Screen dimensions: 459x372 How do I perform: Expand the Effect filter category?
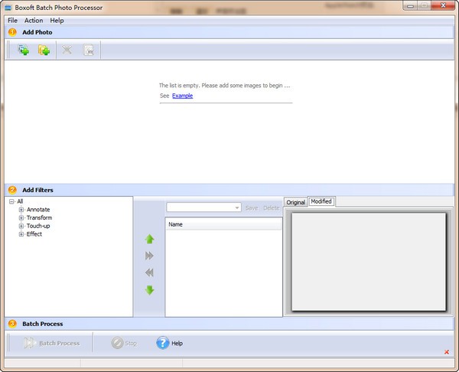tap(21, 234)
